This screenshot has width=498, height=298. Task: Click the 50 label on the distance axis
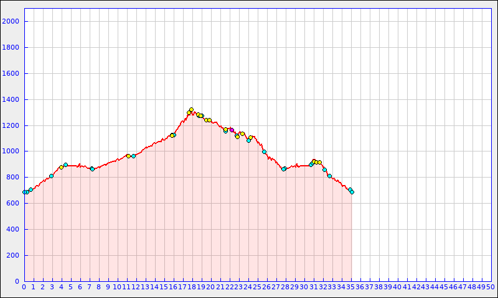[x=490, y=287]
